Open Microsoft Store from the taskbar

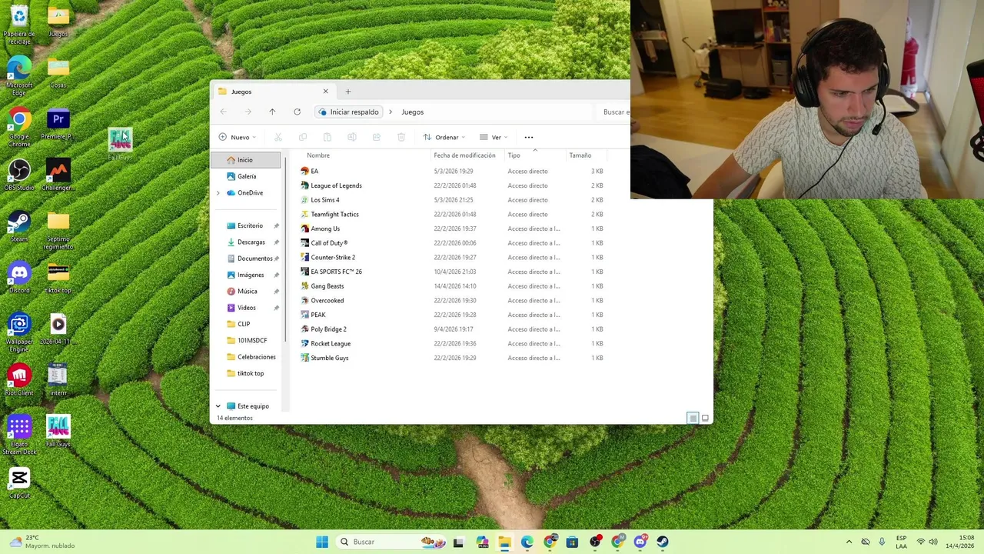572,542
